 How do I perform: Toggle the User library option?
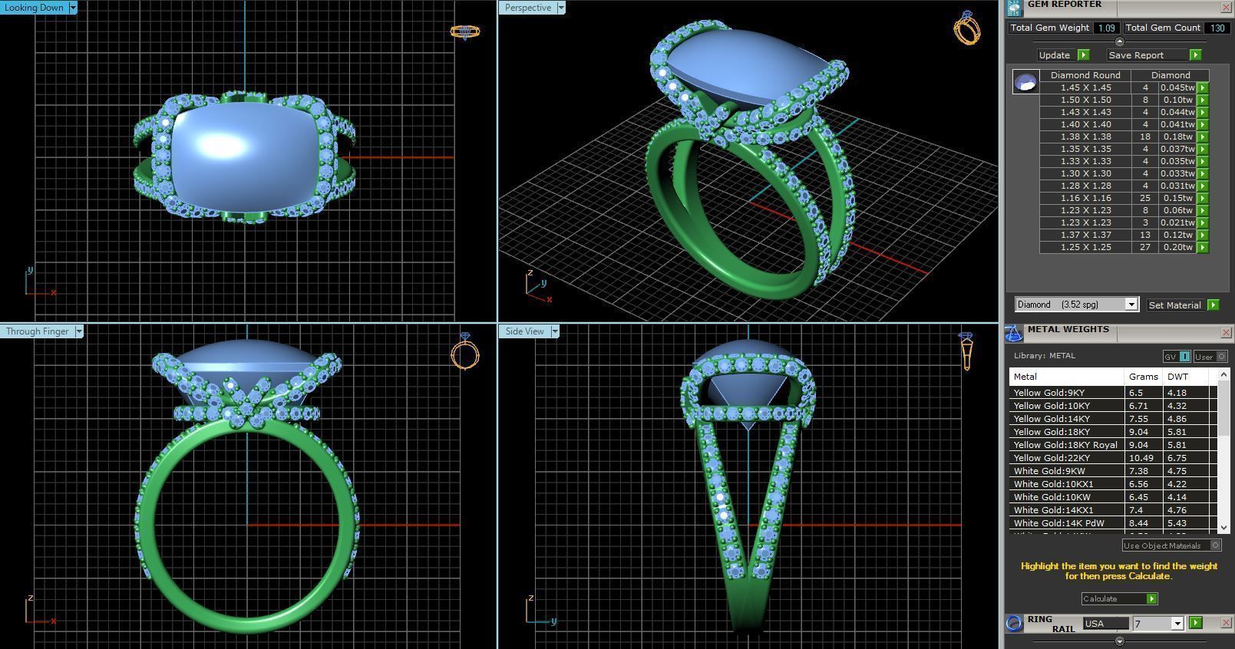(1210, 357)
